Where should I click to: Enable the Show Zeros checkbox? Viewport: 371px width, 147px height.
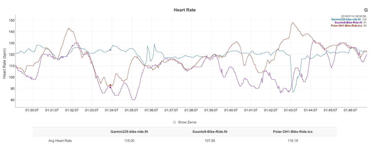(175, 122)
